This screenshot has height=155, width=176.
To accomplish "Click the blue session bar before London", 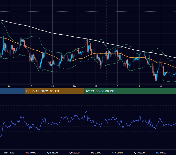I will tap(12, 91).
